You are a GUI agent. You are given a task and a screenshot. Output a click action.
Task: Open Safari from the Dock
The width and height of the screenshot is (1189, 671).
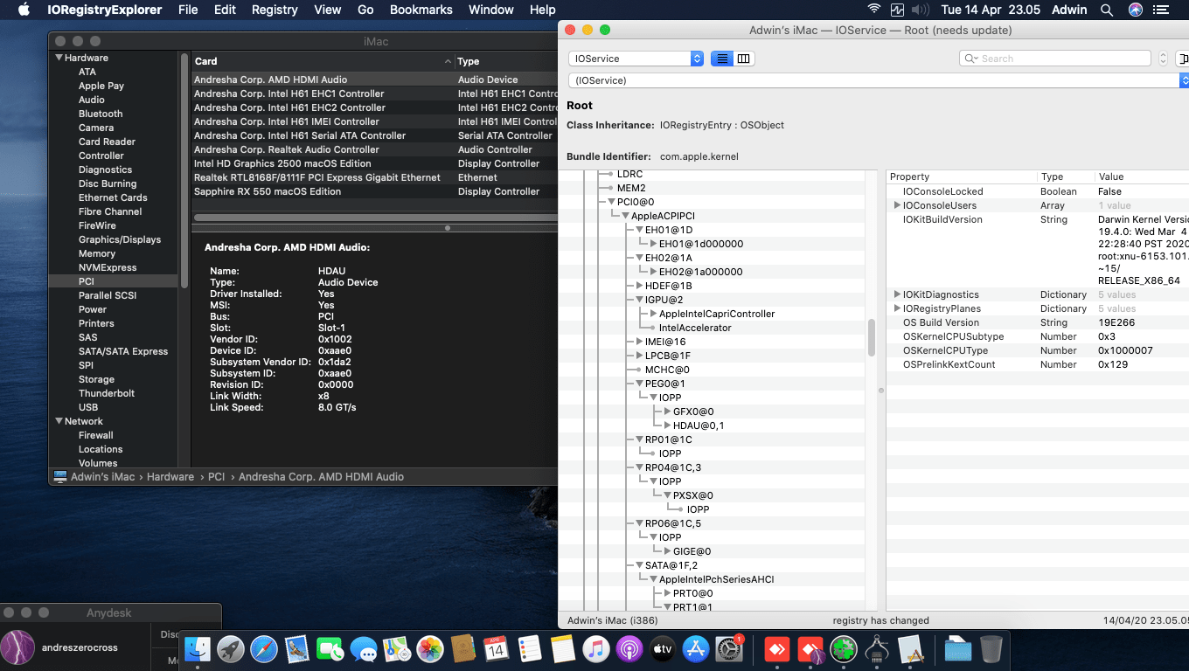(264, 649)
